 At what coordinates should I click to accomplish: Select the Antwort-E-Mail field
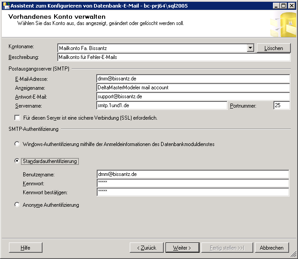click(x=193, y=96)
